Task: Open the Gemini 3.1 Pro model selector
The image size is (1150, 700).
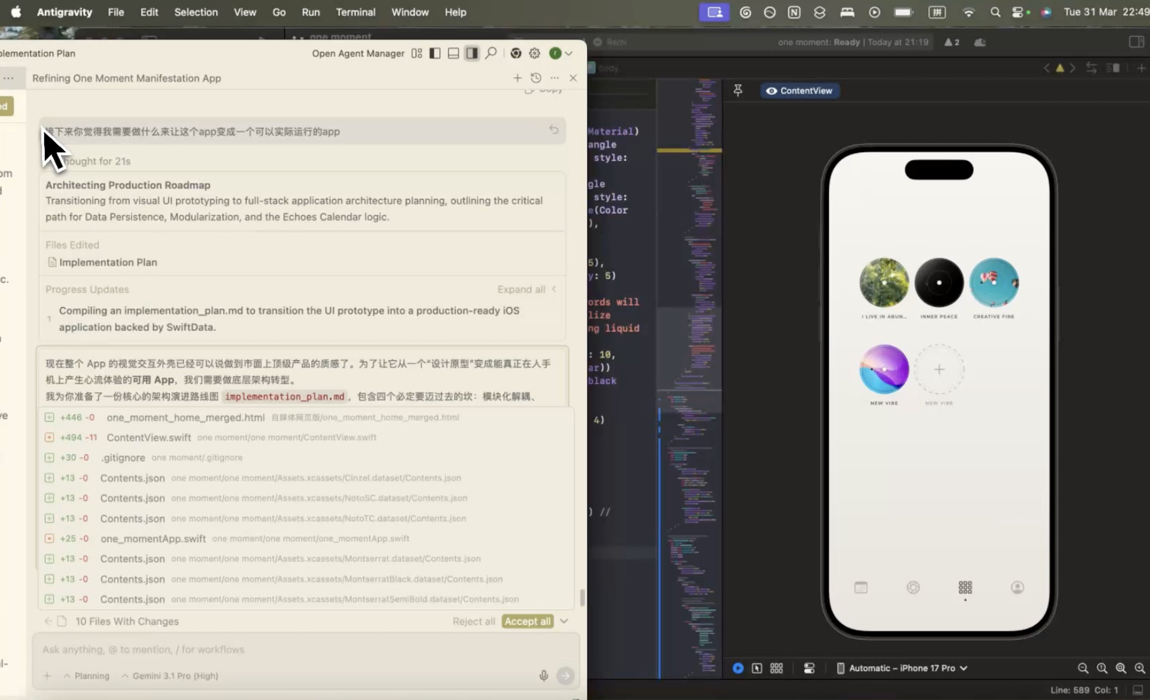Action: point(170,676)
